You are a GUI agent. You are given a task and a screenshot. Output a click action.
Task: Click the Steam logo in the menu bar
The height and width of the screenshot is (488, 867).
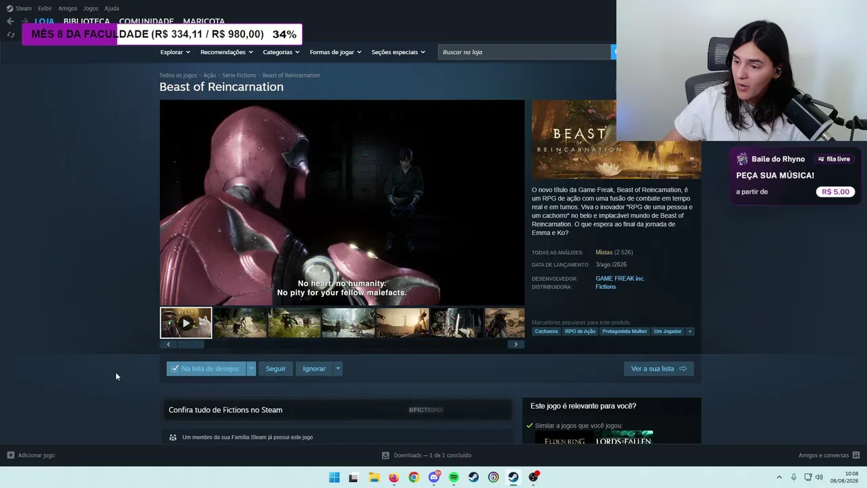(9, 8)
